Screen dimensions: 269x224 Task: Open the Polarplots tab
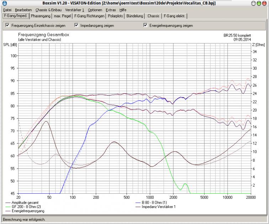115,16
